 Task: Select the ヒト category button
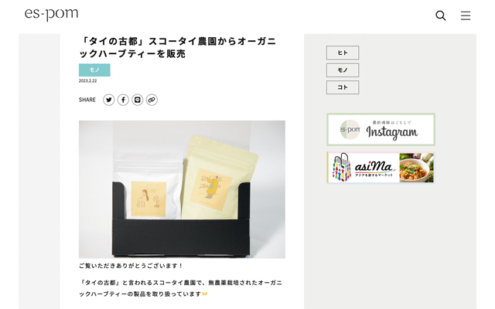(x=343, y=53)
